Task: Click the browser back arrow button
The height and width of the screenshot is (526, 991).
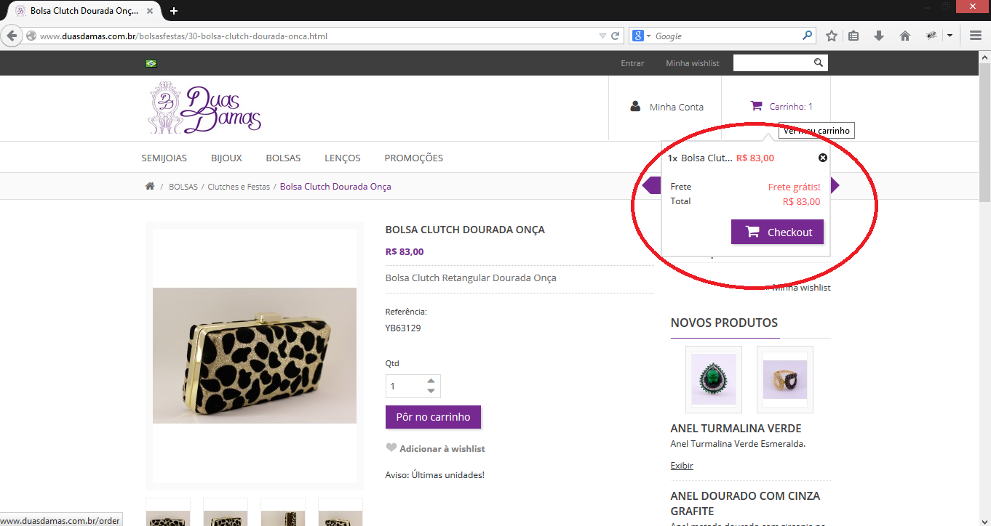Action: pos(11,36)
